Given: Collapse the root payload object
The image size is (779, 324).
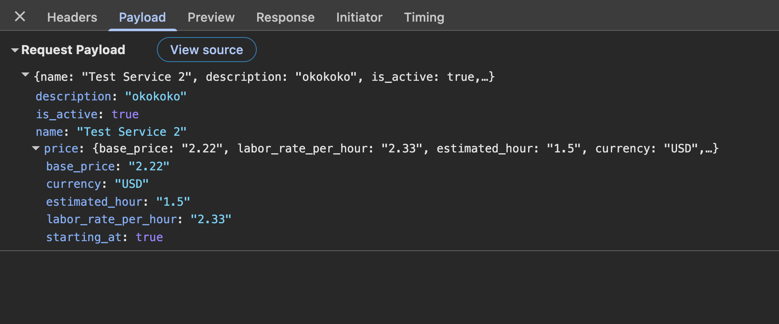Looking at the screenshot, I should [25, 75].
